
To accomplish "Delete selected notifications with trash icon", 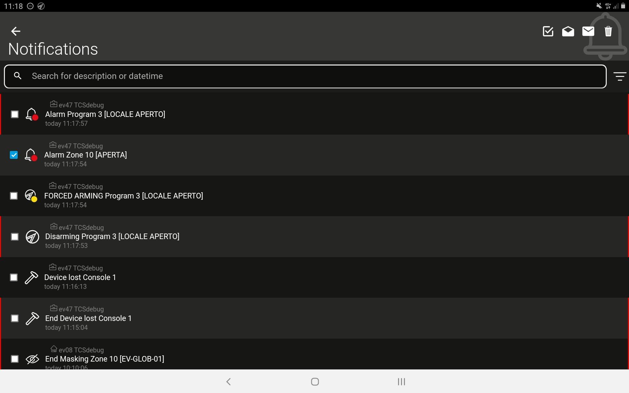I will (608, 31).
